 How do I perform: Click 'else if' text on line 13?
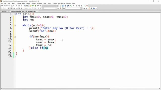click(x=37, y=48)
